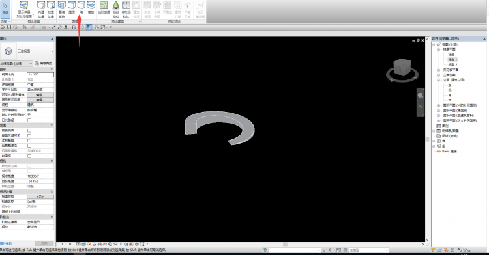
Task: Click the Eye Elevation value 18336.7
Action: (x=40, y=176)
